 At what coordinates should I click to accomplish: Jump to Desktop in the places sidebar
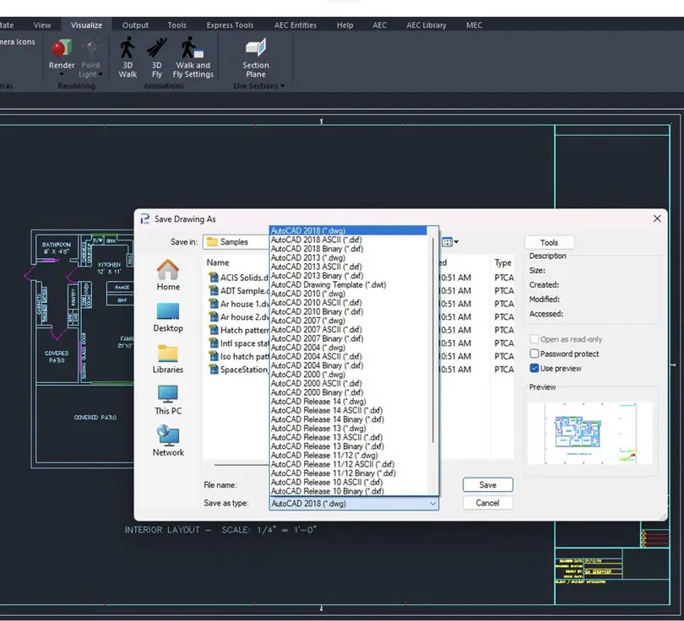click(168, 316)
